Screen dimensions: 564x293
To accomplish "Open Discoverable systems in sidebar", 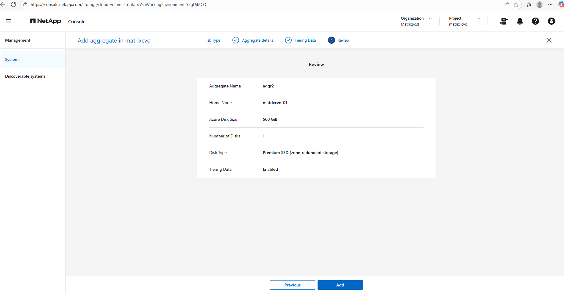I will tap(25, 76).
